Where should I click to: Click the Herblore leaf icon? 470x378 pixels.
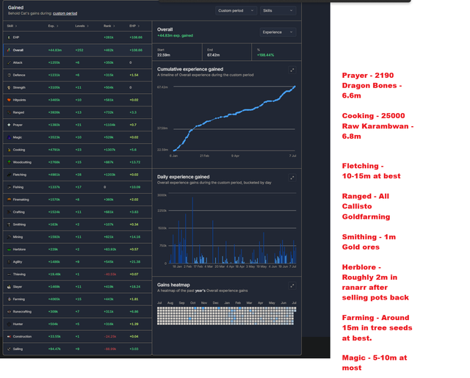coord(9,250)
